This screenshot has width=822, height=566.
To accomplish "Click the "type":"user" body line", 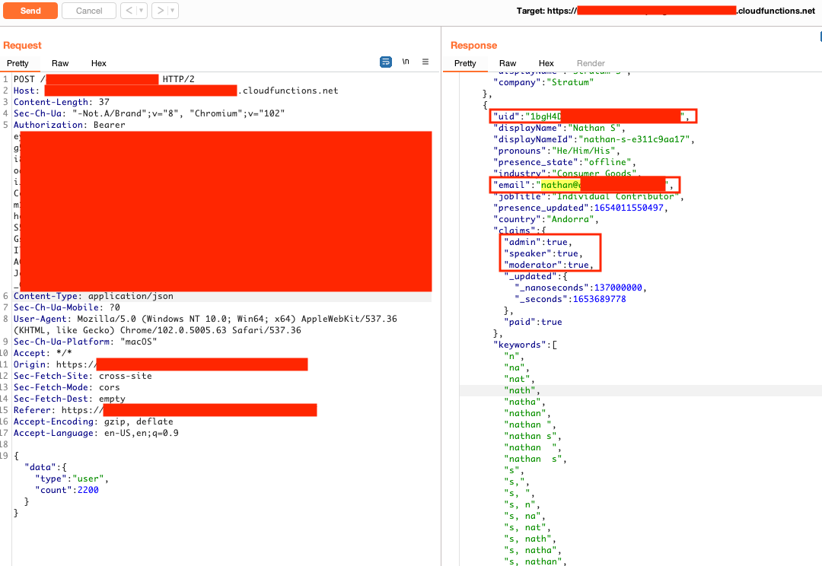I will [72, 479].
